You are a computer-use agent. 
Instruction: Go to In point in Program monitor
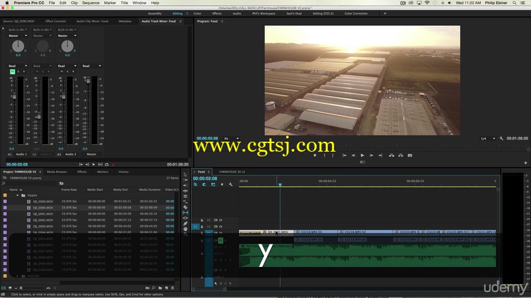[344, 156]
